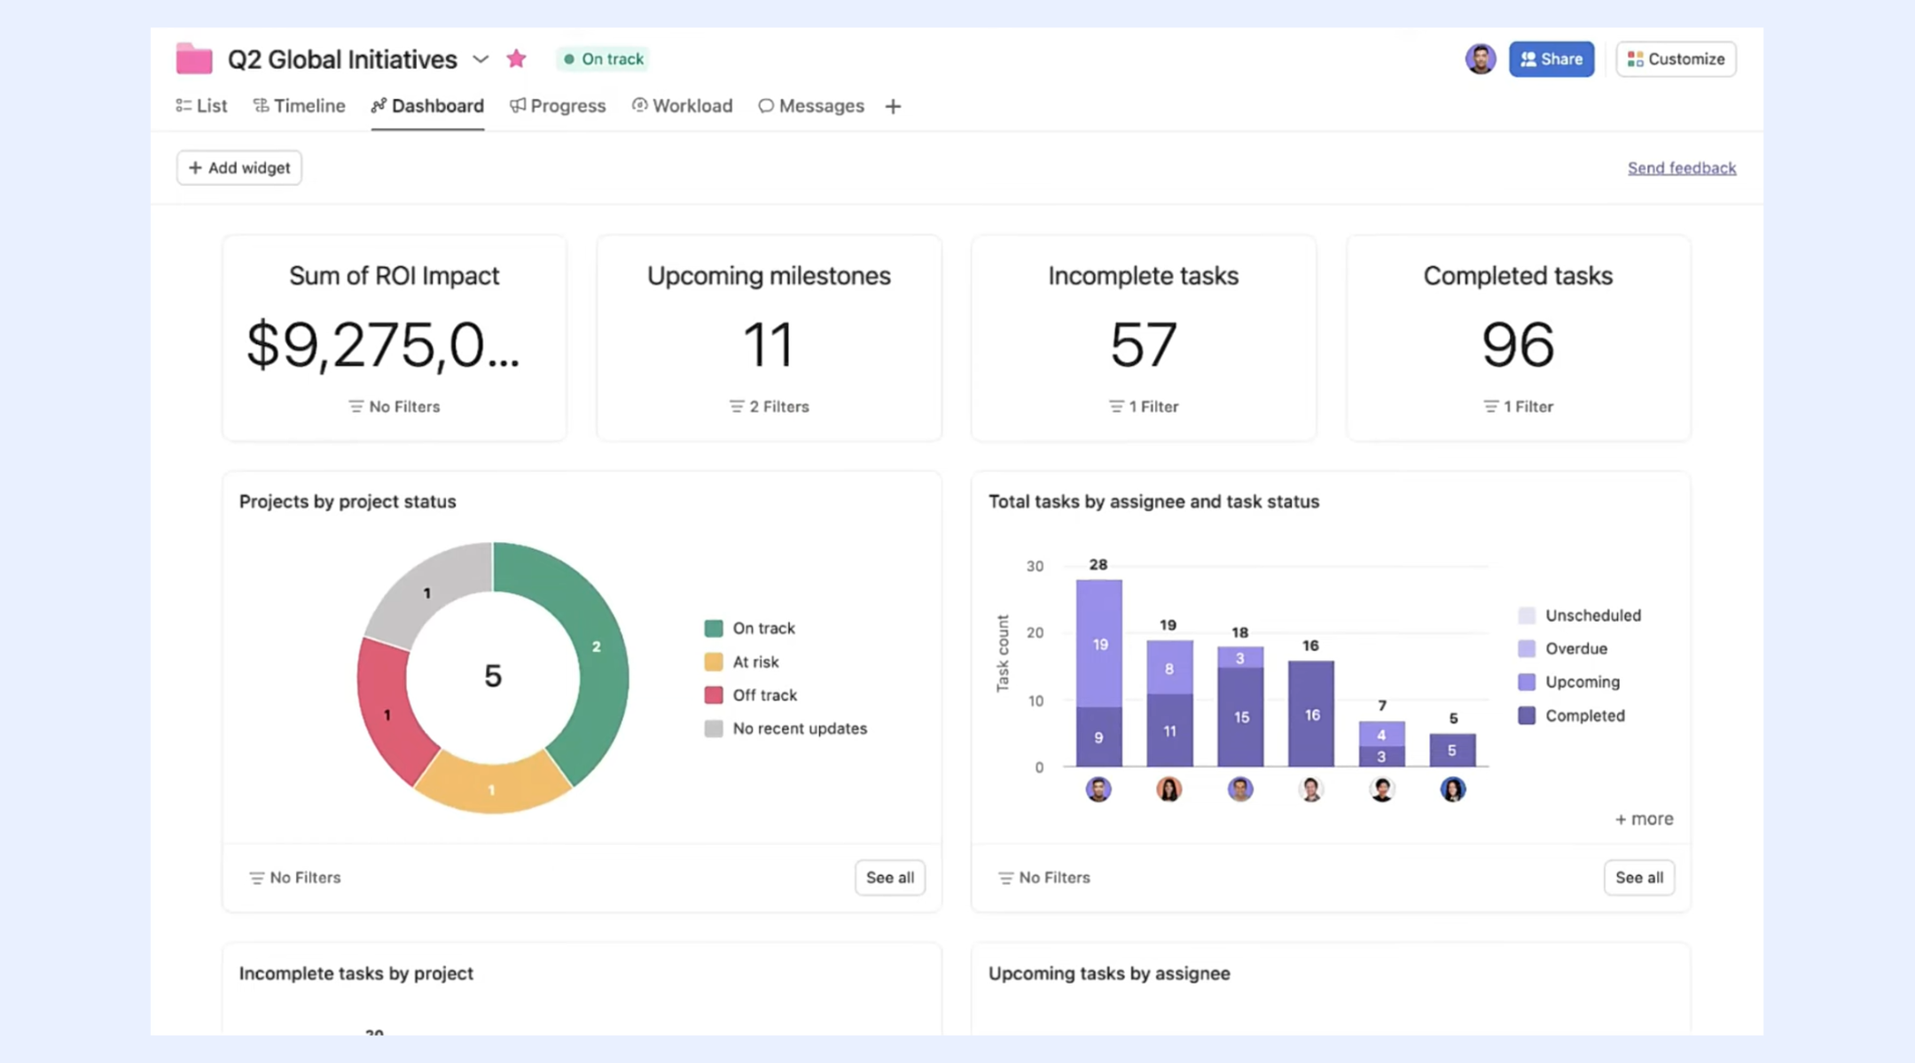Click the assignee avatar under the 7 bar
The height and width of the screenshot is (1063, 1915).
coord(1382,788)
